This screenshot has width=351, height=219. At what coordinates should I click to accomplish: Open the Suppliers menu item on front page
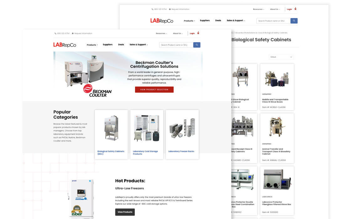[x=108, y=45]
